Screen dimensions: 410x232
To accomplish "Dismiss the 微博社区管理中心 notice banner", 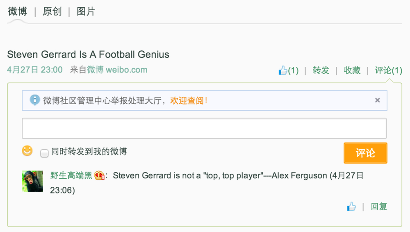I will (x=377, y=100).
